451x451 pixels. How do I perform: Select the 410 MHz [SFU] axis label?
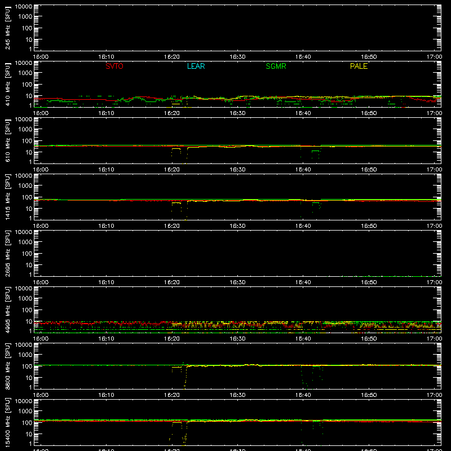7,84
